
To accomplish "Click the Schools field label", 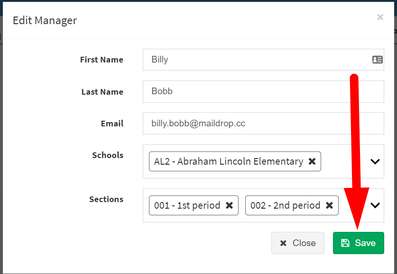I will (108, 155).
